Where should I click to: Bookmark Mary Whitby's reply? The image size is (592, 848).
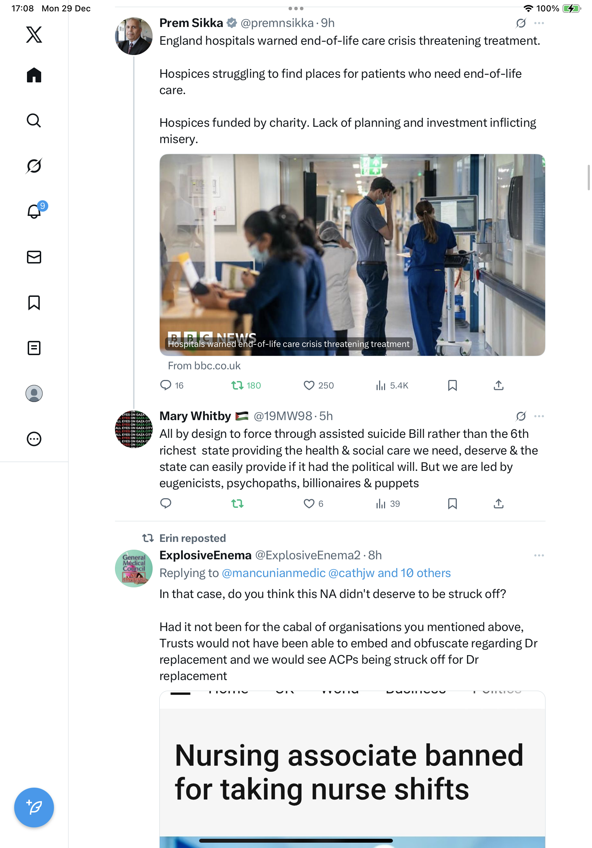coord(452,504)
